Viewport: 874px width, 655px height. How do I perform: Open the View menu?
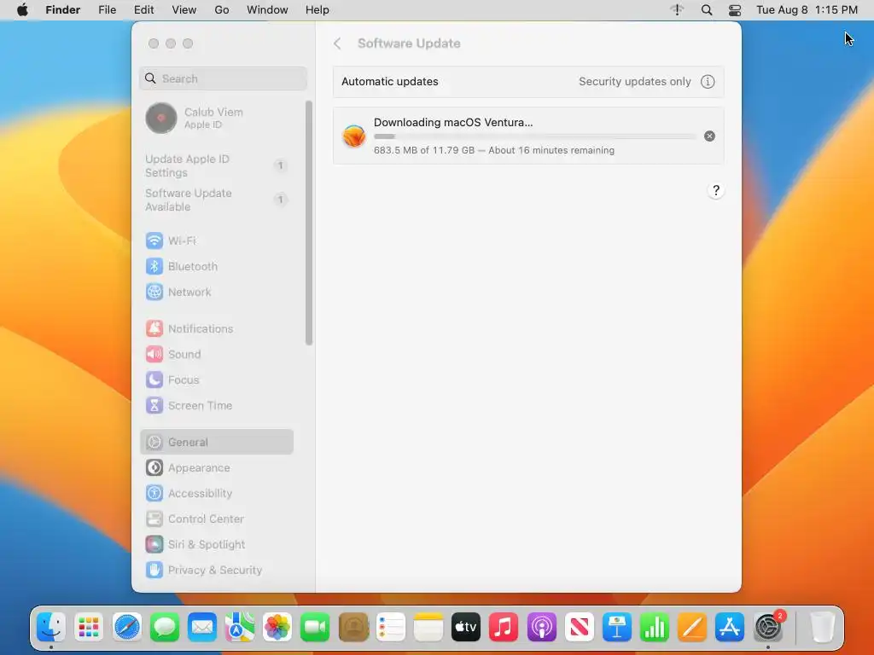[184, 10]
